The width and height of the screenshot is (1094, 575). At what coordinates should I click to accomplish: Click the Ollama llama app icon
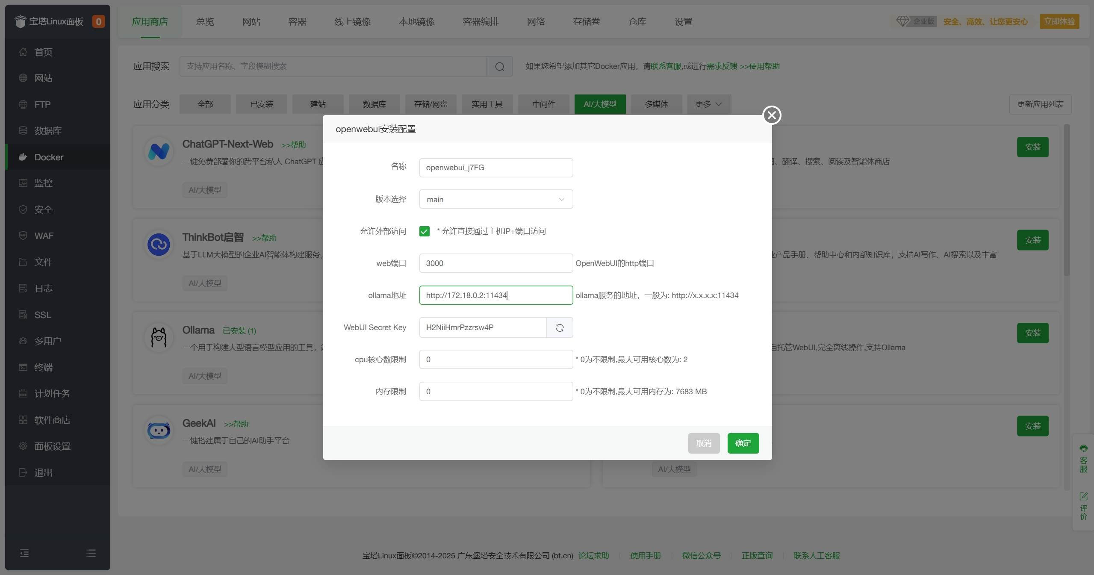(159, 337)
